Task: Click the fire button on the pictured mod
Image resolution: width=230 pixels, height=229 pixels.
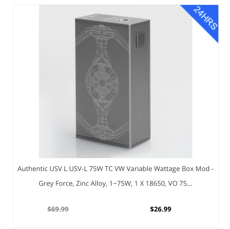Action: (141, 40)
